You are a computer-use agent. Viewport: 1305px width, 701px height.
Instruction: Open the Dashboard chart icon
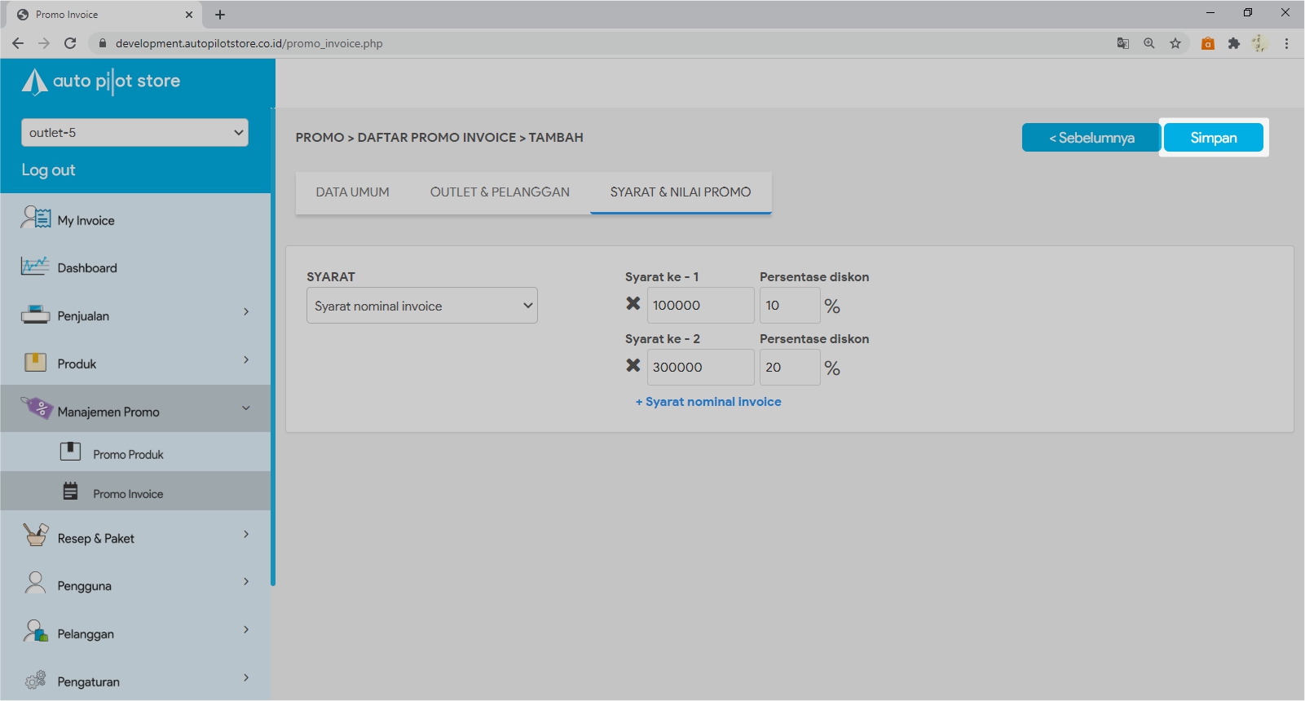pos(35,267)
